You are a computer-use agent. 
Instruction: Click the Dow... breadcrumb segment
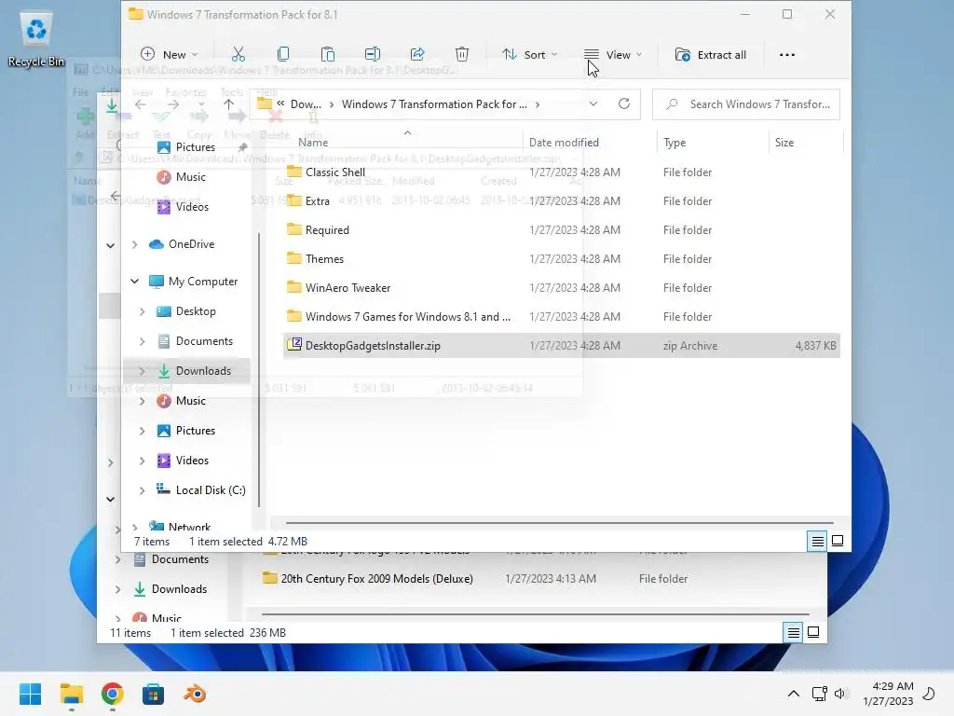pos(306,104)
